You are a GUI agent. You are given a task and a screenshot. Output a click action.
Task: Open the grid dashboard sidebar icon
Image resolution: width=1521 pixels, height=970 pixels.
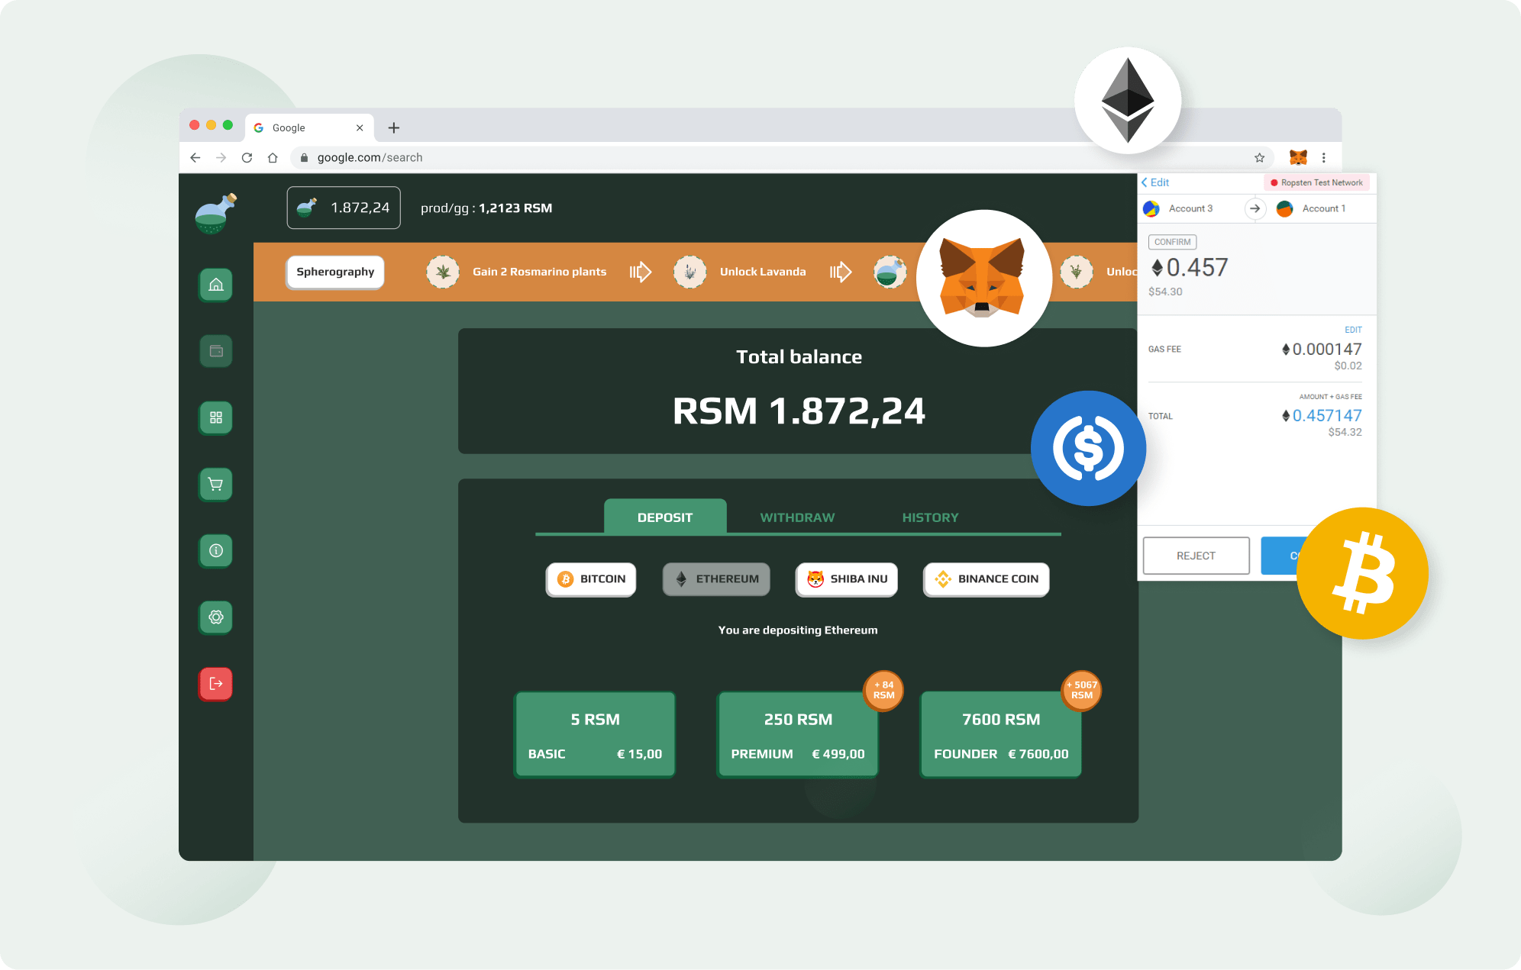coord(216,417)
